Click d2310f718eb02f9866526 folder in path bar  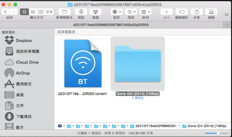pos(154,126)
